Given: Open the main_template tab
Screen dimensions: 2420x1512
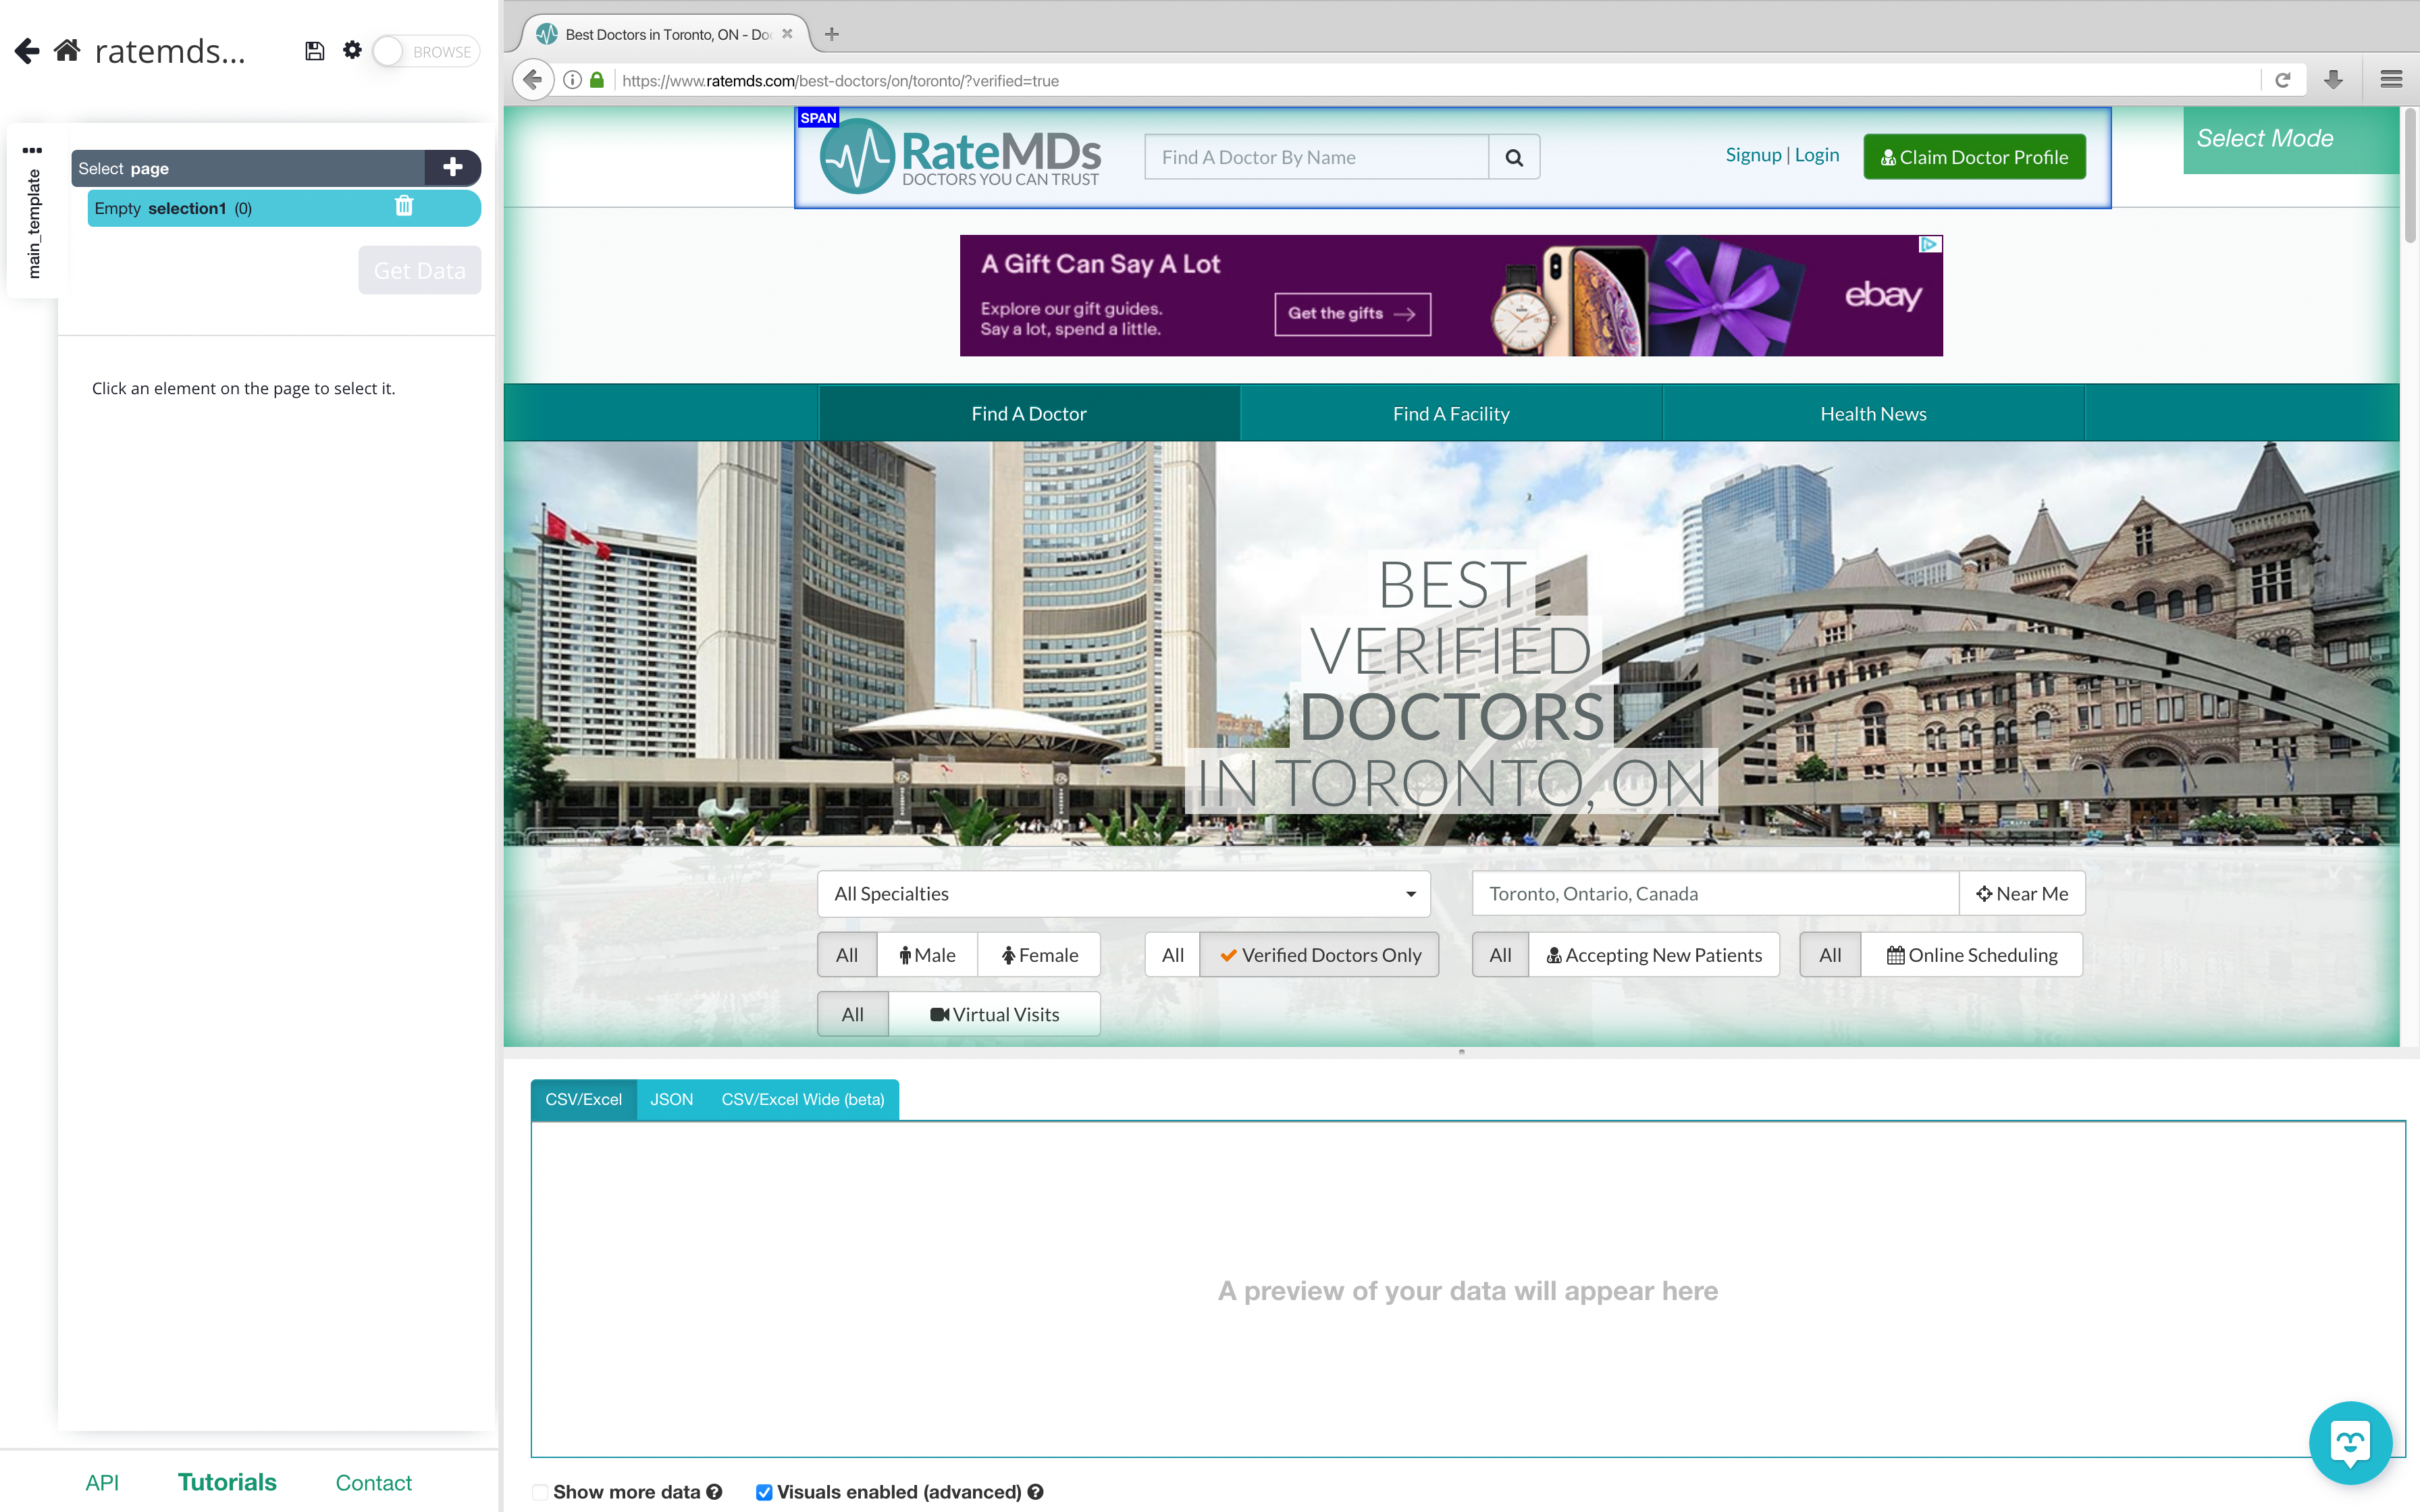Looking at the screenshot, I should click(x=33, y=223).
